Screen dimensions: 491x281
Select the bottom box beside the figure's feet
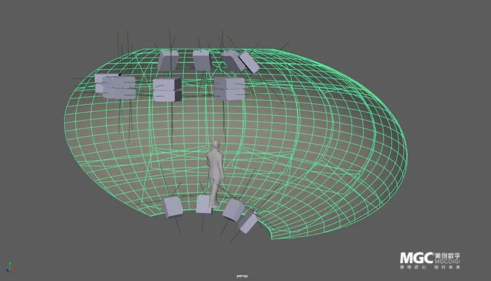click(205, 205)
